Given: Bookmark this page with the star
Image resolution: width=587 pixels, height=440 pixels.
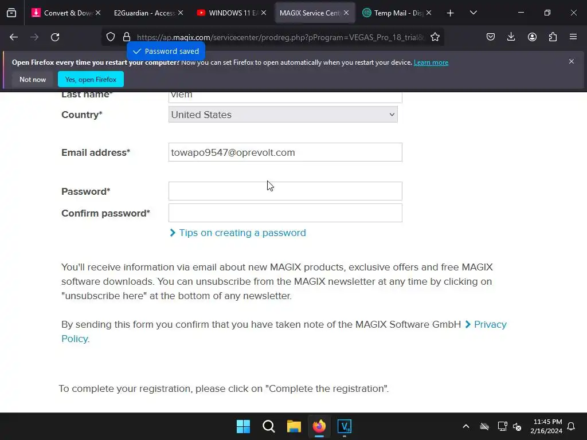Looking at the screenshot, I should click(435, 37).
